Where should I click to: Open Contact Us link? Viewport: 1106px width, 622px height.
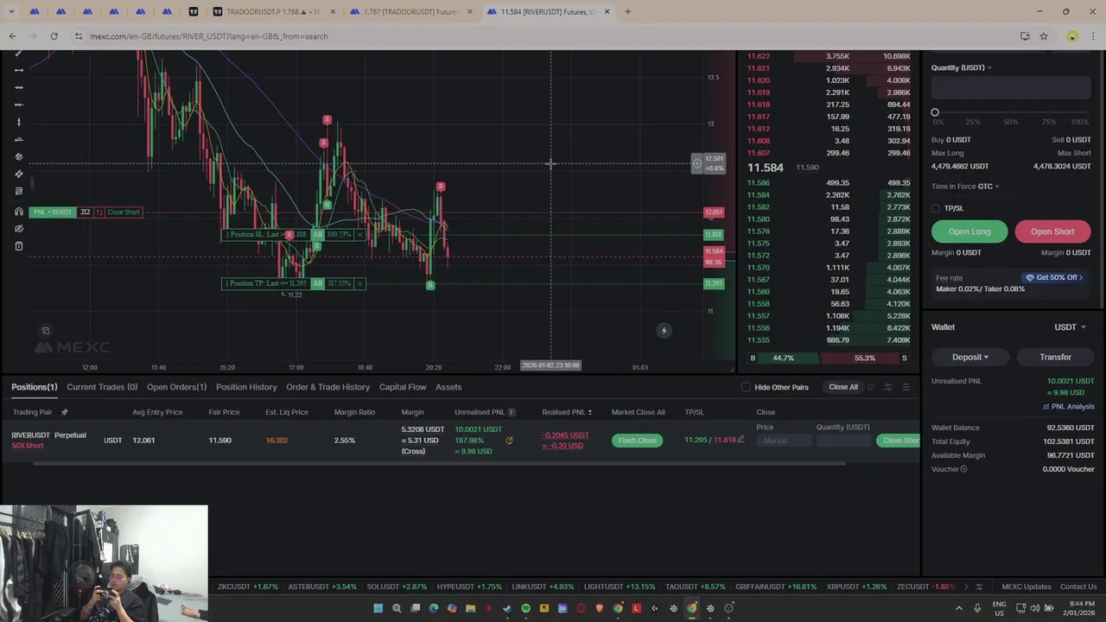coord(1078,587)
